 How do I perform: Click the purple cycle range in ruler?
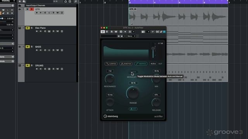coord(178,2)
